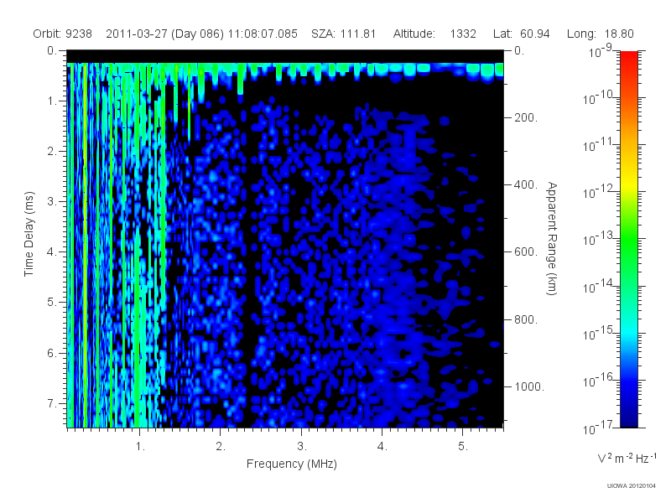Click the yellow band of the color scale
This screenshot has width=671, height=503.
[628, 182]
